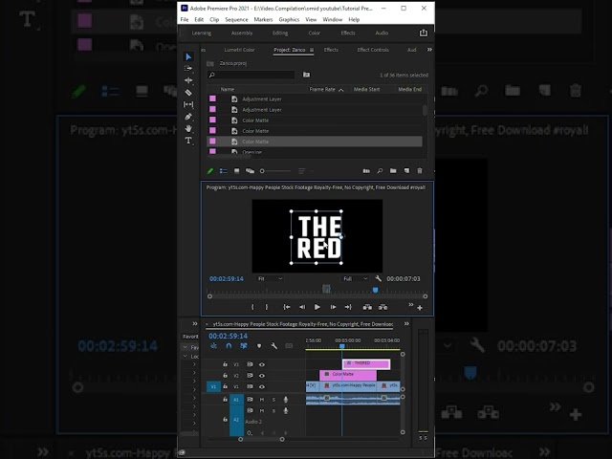This screenshot has height=459, width=612.
Task: Hide track V1 with eye icon
Action: pyautogui.click(x=262, y=386)
